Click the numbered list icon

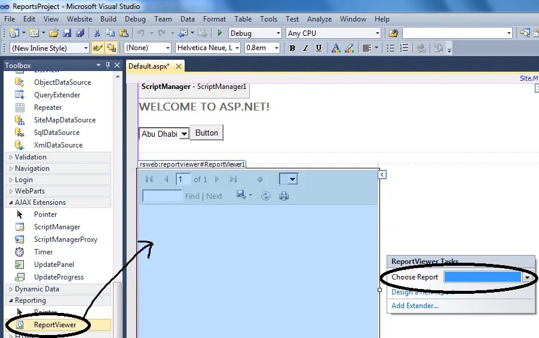click(x=404, y=48)
